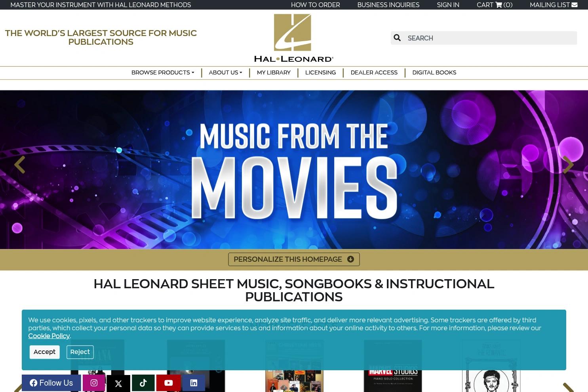Open the How To Order page
Viewport: 588px width, 392px height.
pyautogui.click(x=315, y=5)
